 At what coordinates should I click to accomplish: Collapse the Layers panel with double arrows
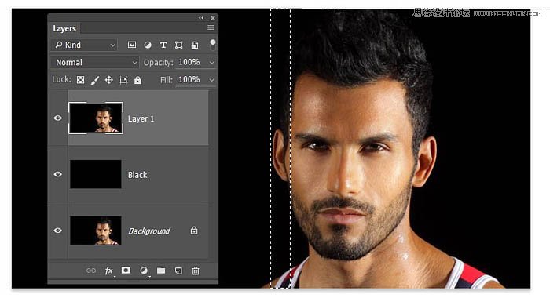coord(201,17)
